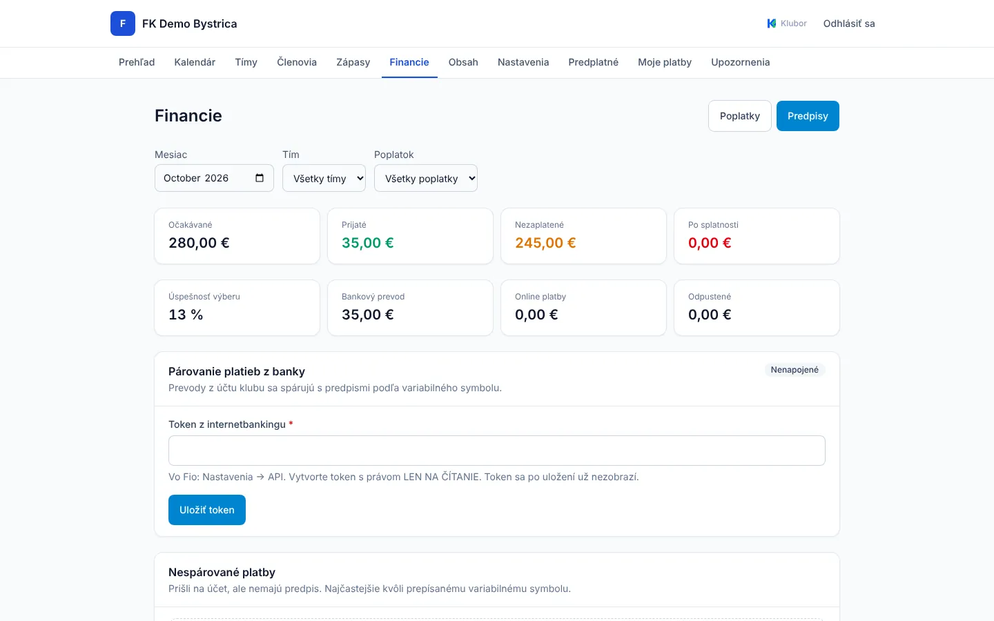Switch to the Tímy tab
Screen dimensions: 994x621
pos(246,62)
